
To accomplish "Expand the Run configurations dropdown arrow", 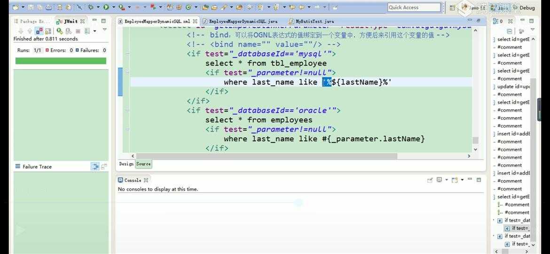I will click(x=114, y=7).
